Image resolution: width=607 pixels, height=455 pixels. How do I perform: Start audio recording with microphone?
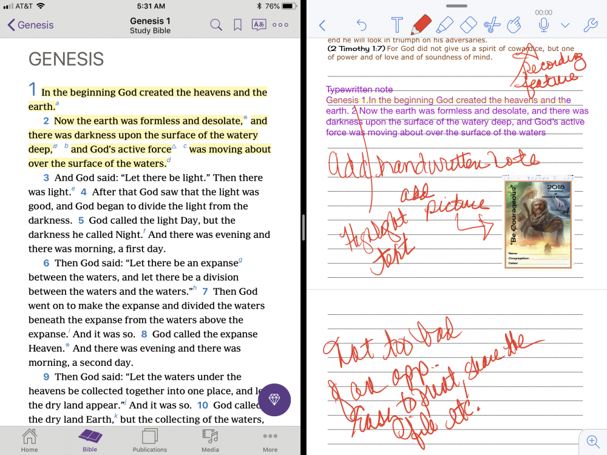pos(544,25)
